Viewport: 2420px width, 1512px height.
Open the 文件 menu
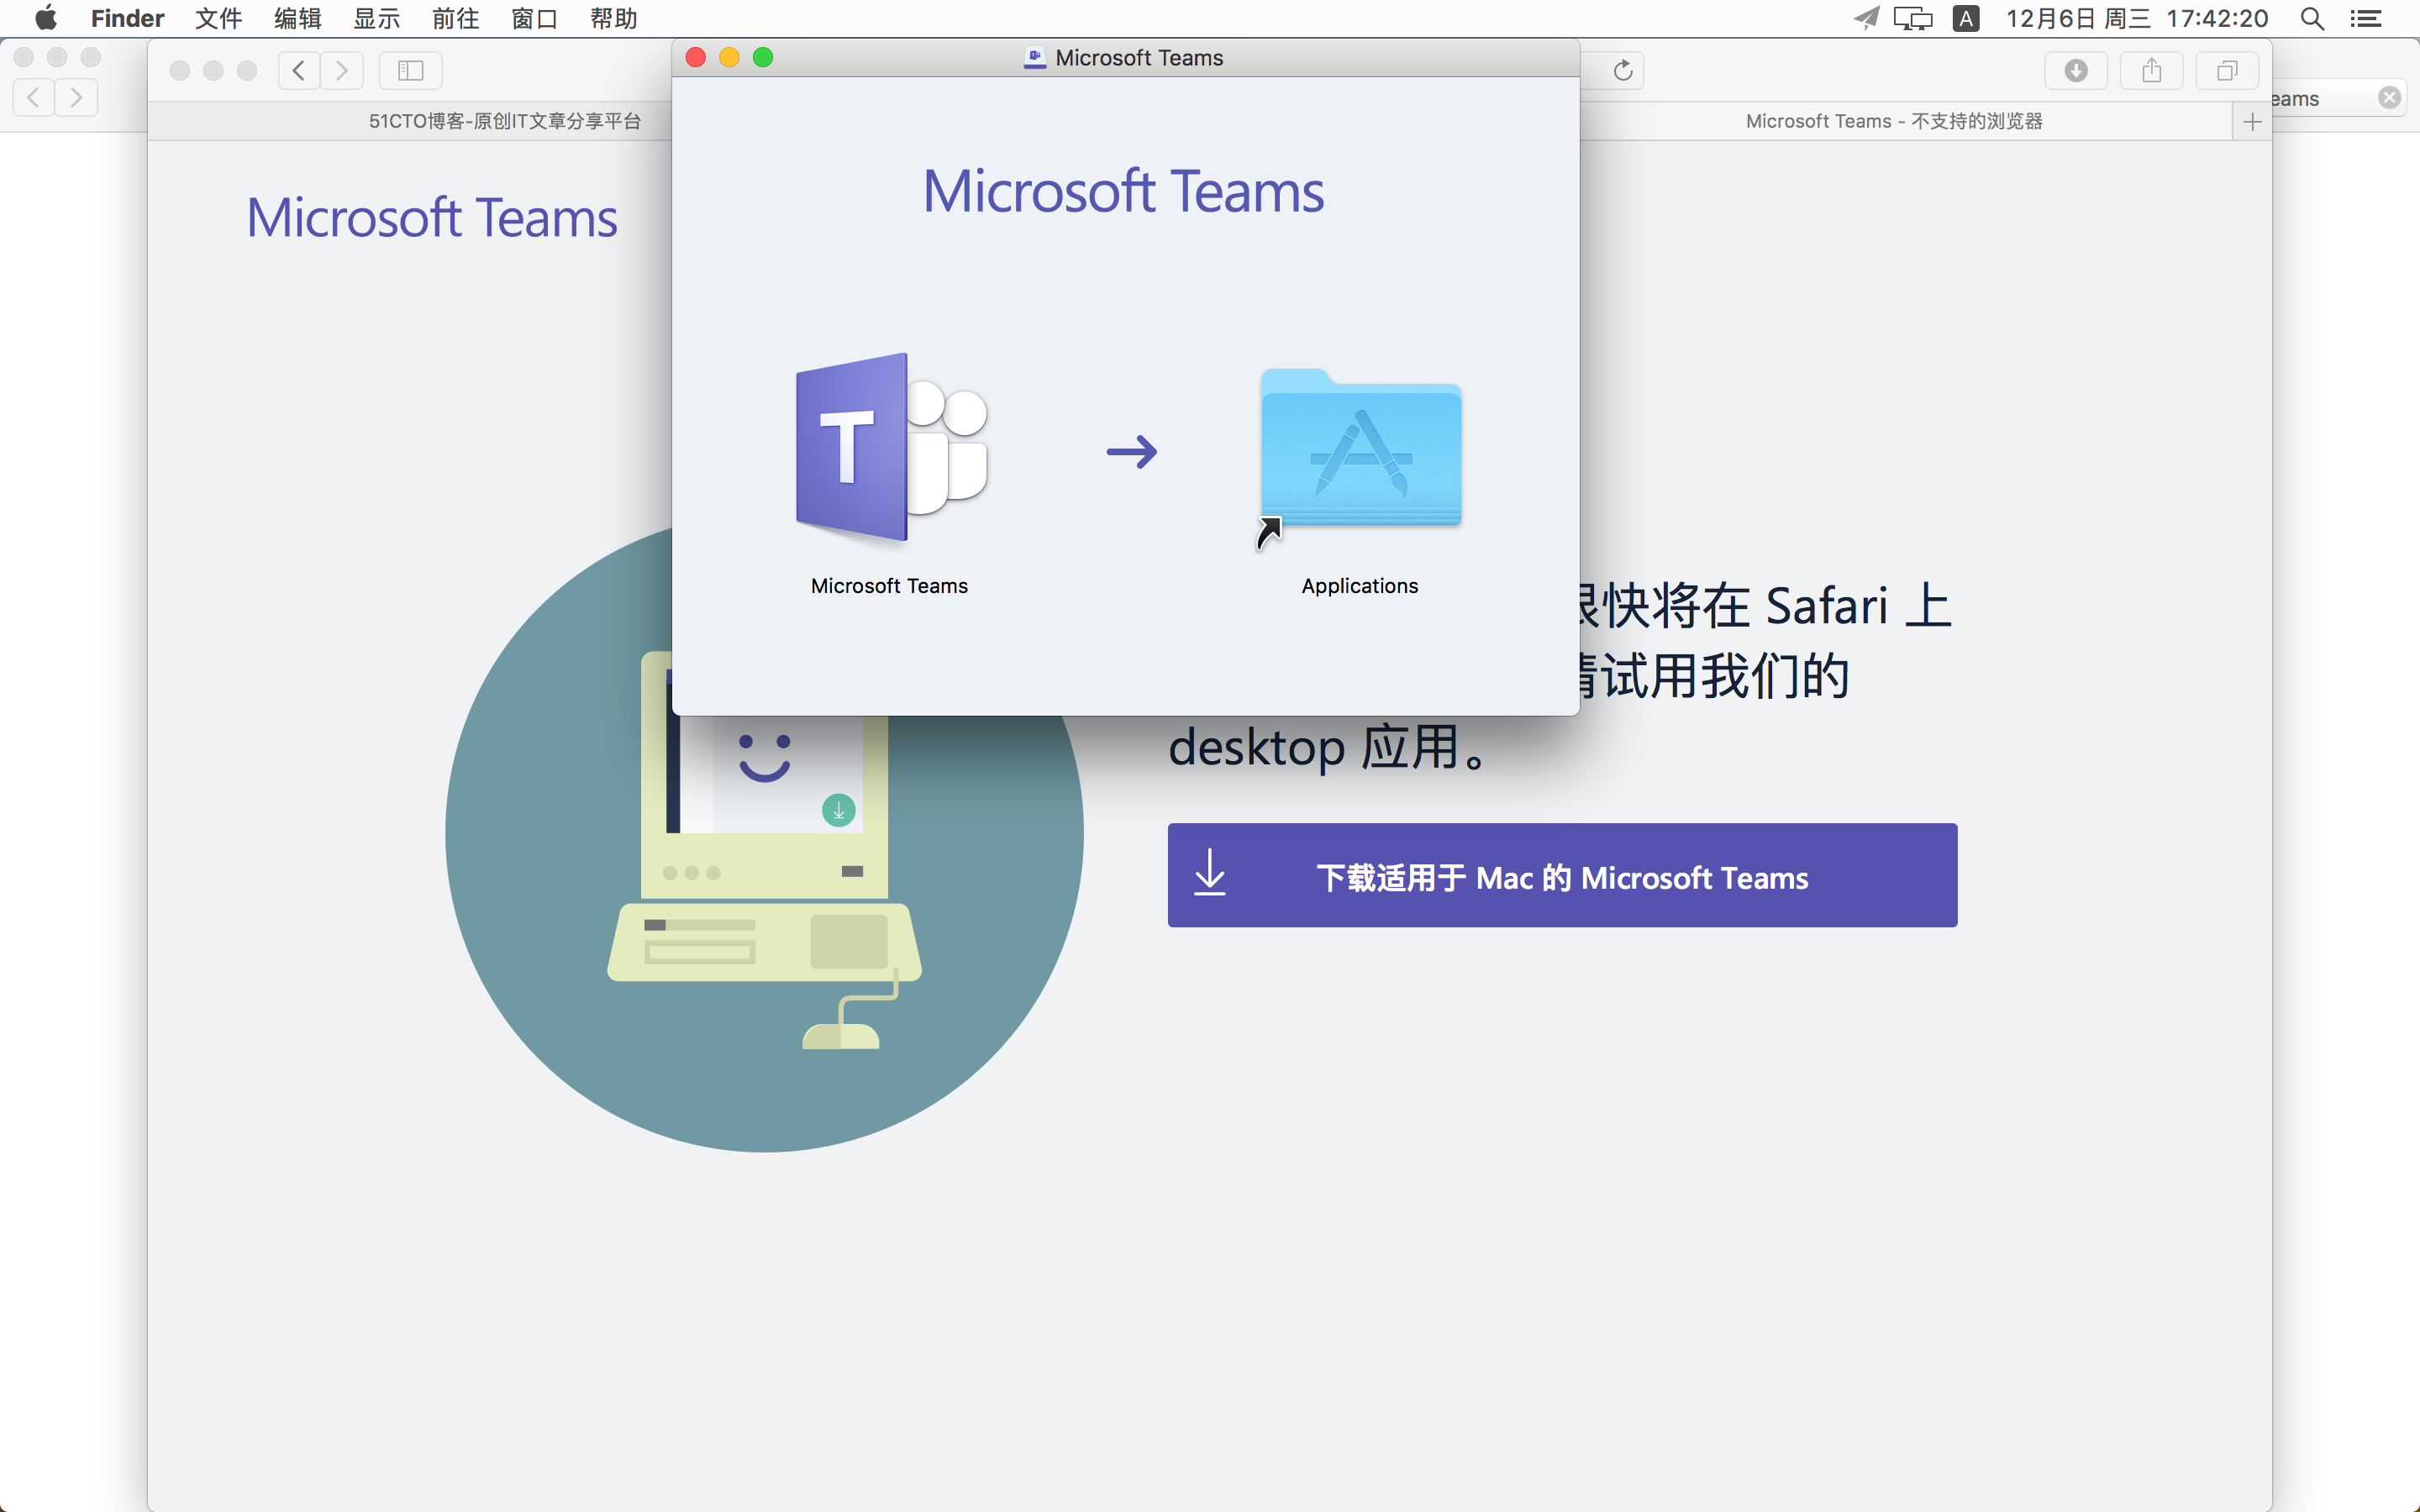tap(218, 18)
